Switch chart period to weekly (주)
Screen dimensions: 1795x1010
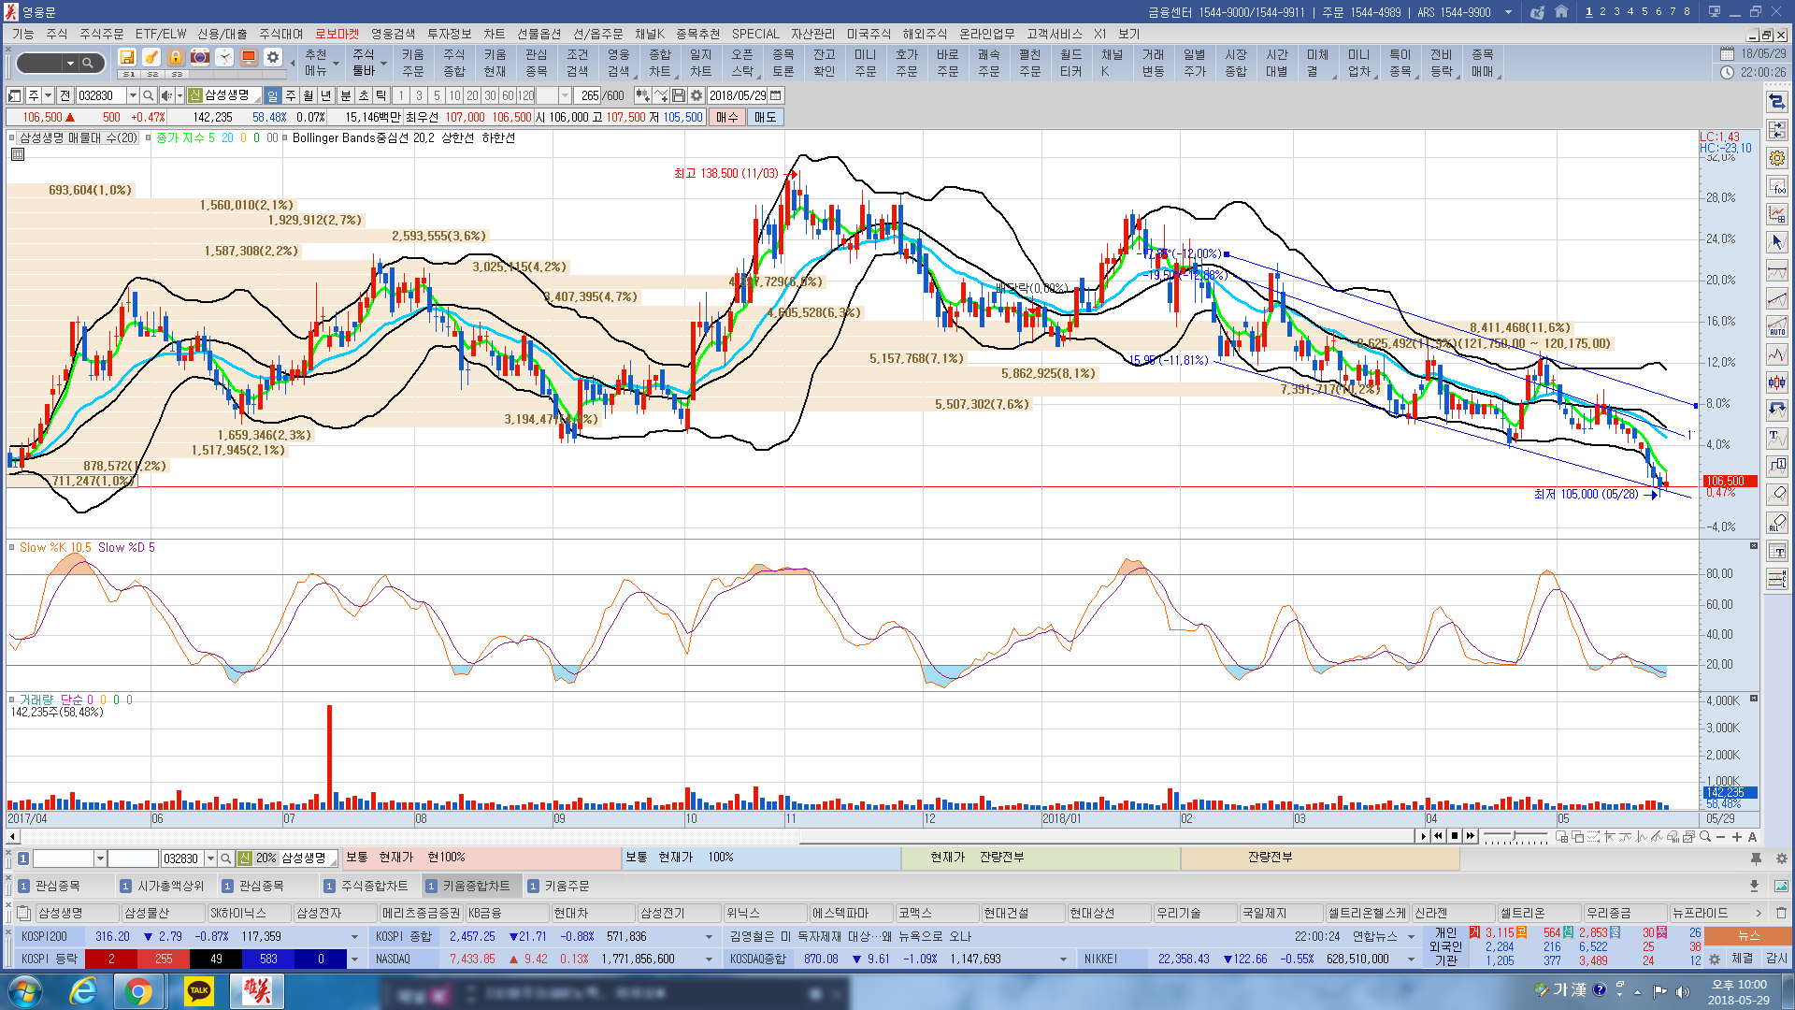[291, 95]
